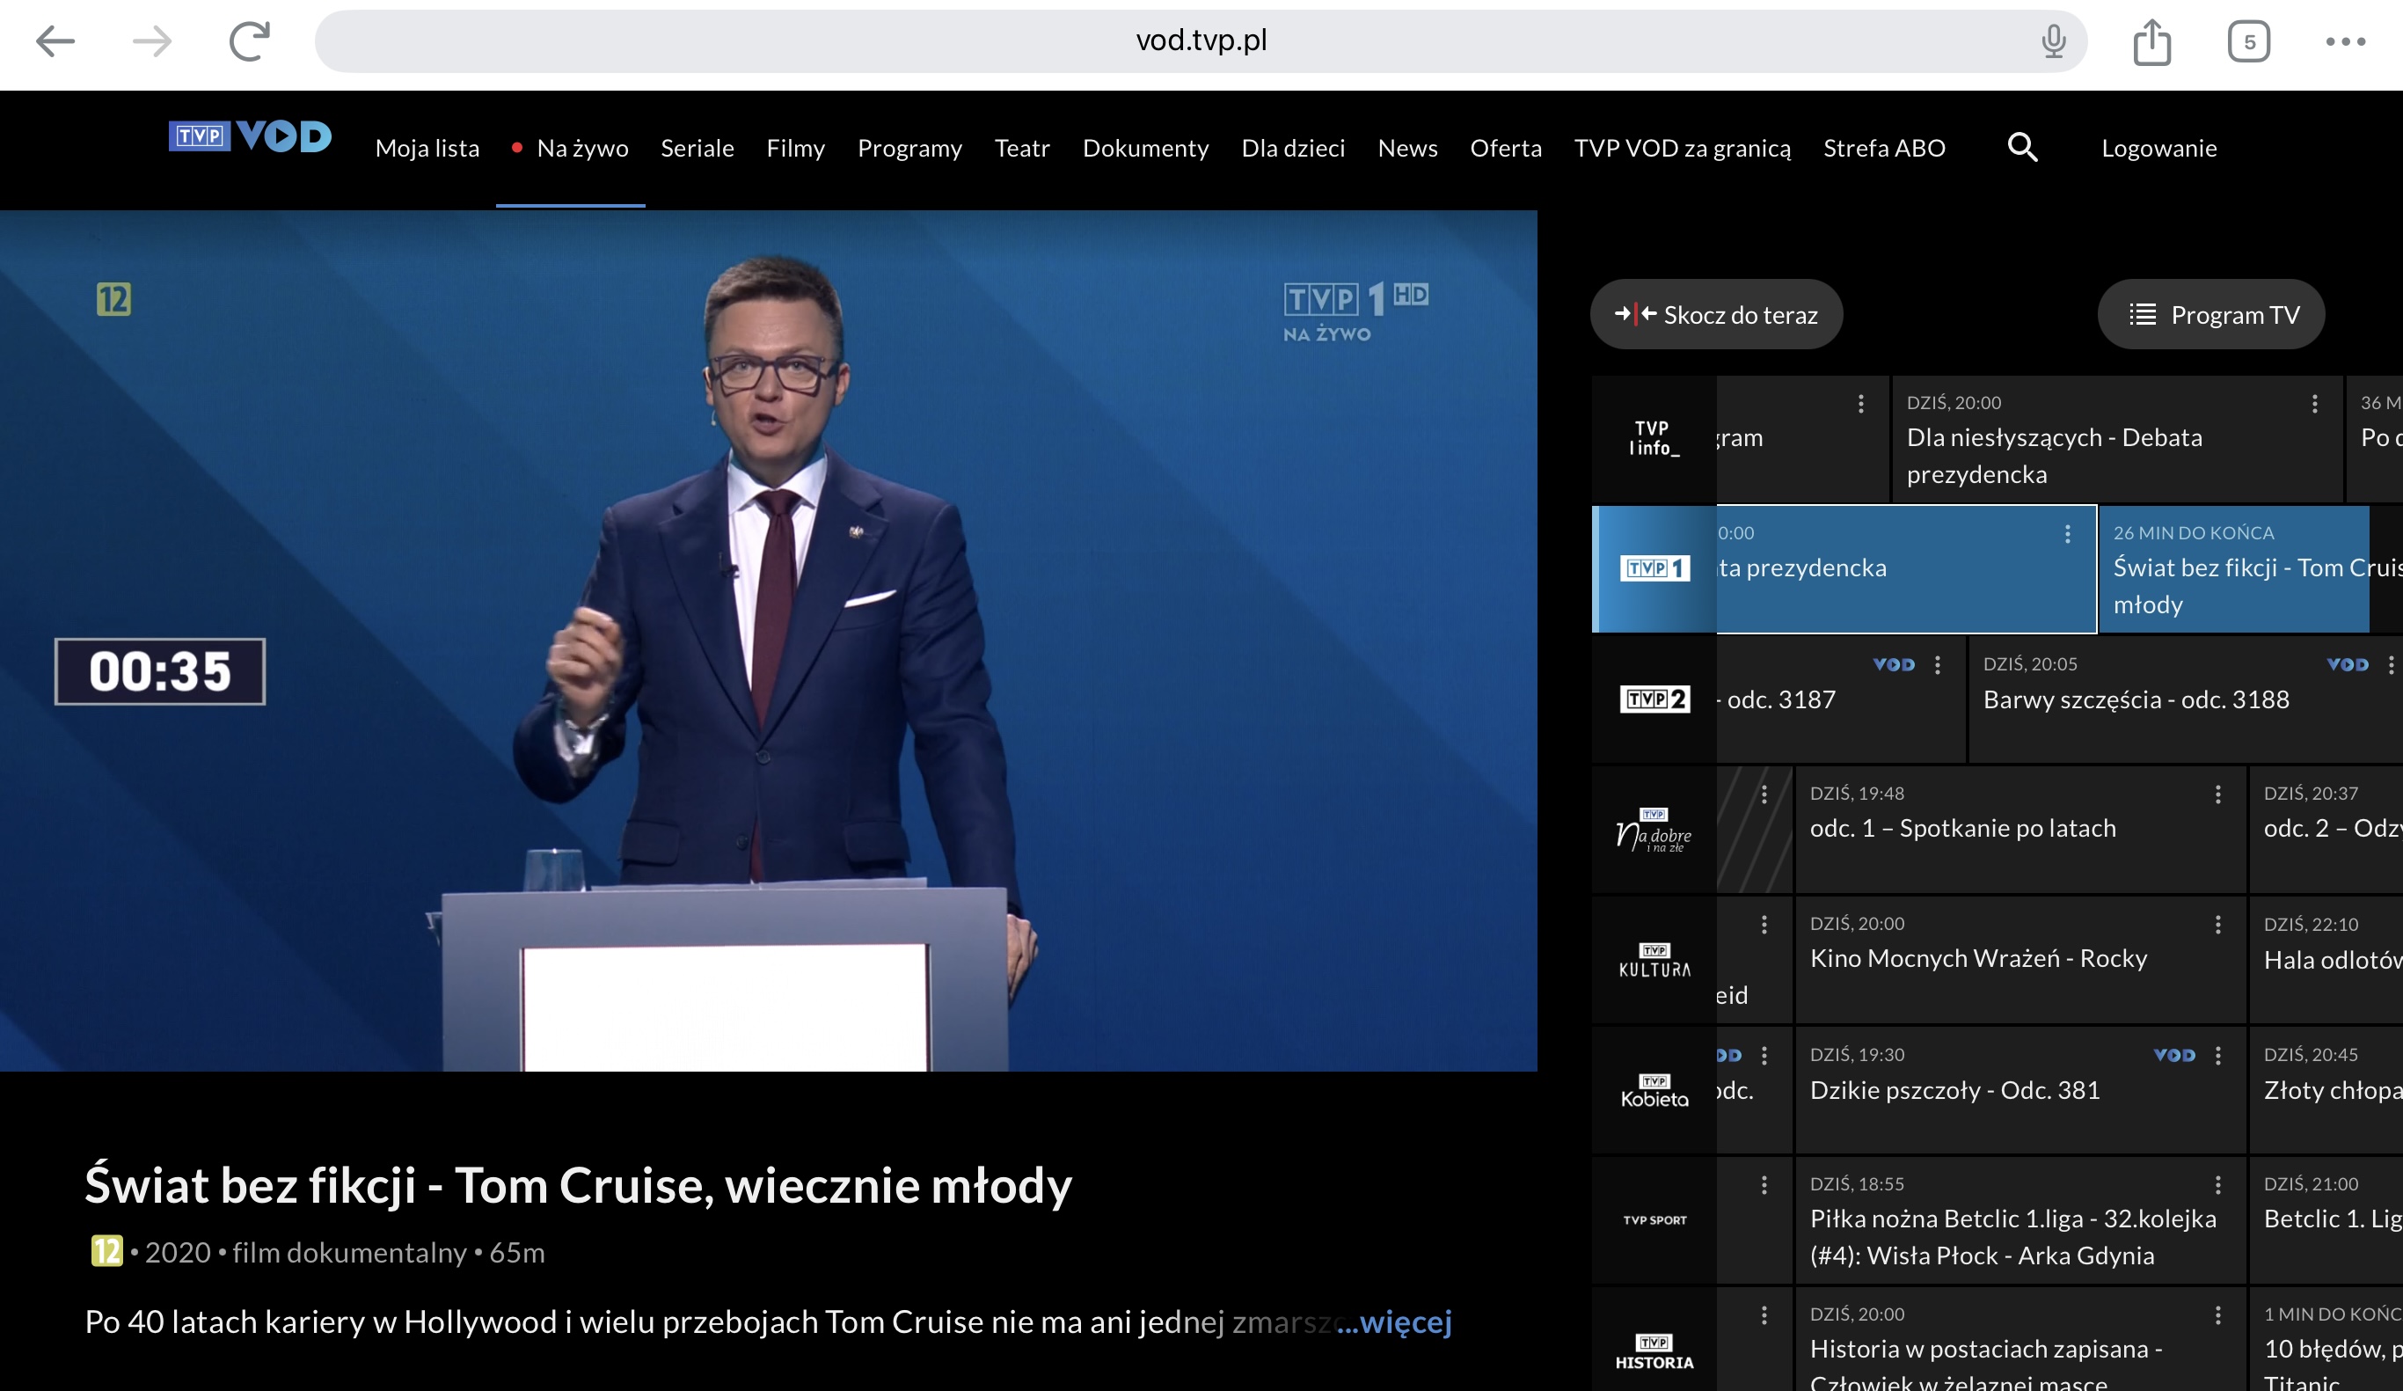Open three-dot options for Debata prezydencka on TVP 1
Viewport: 2403px width, 1391px height.
point(2066,534)
